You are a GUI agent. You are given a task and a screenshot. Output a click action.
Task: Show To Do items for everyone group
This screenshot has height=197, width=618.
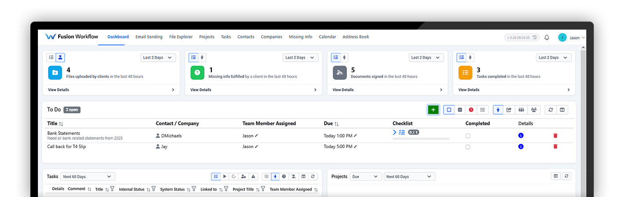[534, 110]
